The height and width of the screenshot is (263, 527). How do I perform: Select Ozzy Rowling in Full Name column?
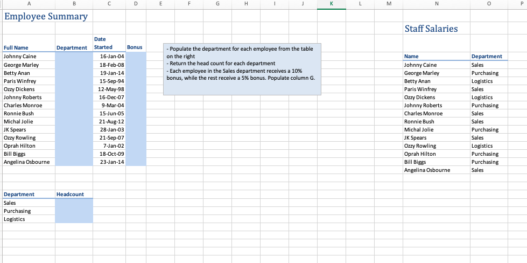[29, 137]
